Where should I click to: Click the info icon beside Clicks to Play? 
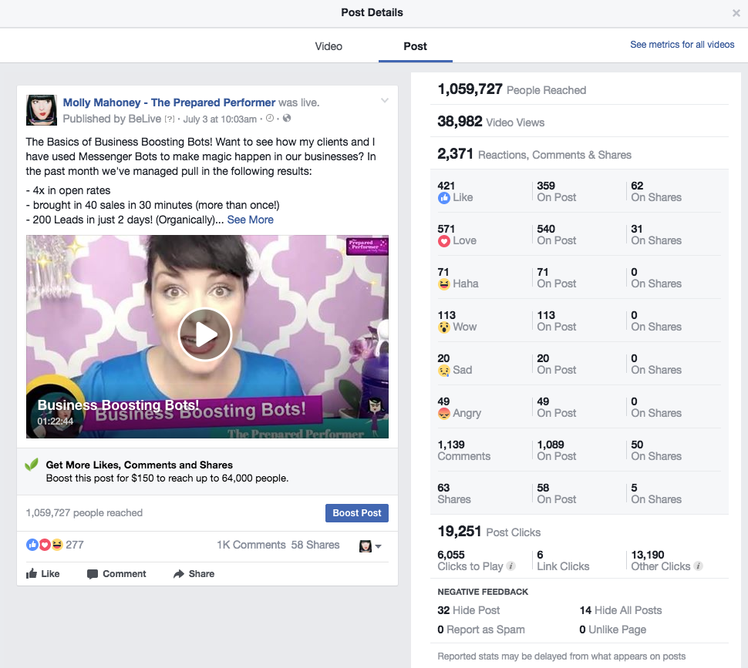pyautogui.click(x=510, y=566)
